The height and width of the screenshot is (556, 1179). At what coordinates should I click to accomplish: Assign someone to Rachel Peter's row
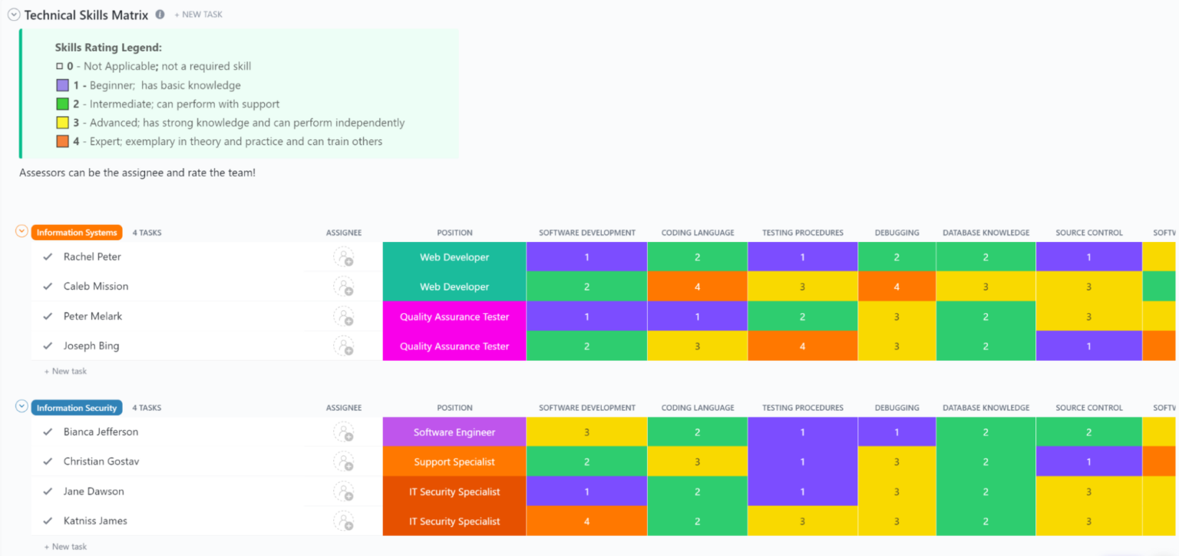point(343,257)
